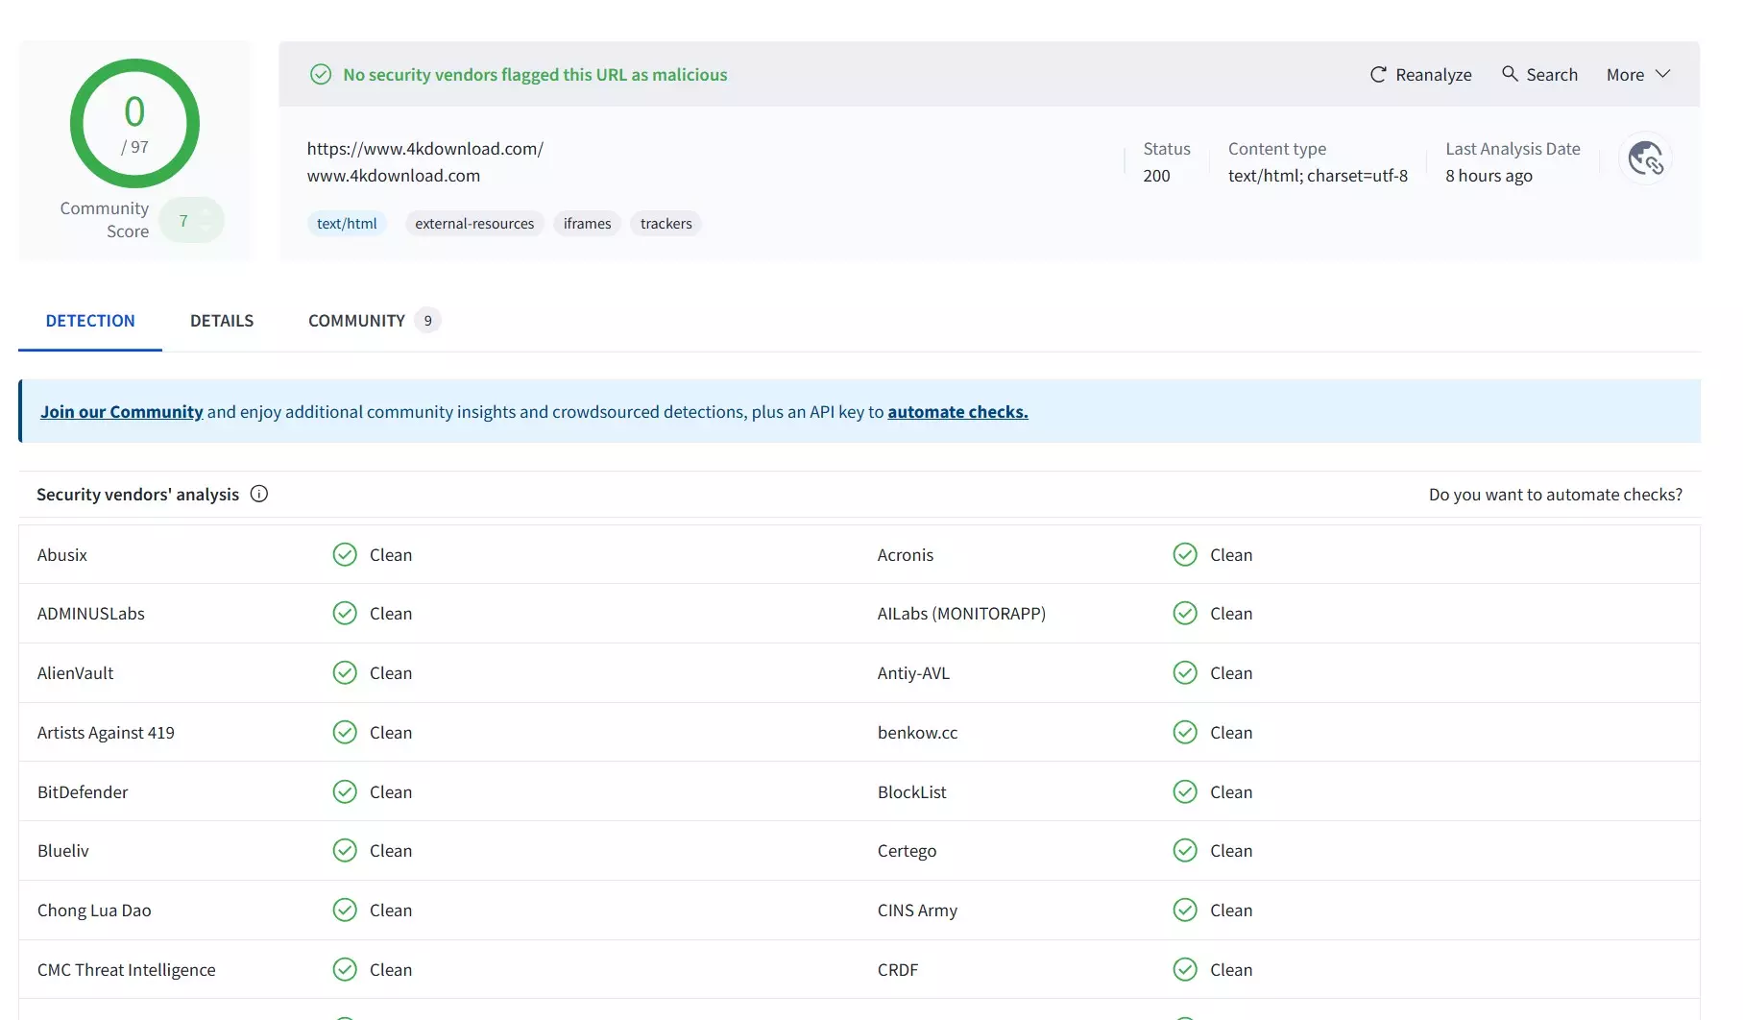Click the Clean check icon for Artists Against 419
This screenshot has height=1020, width=1743.
coord(345,732)
